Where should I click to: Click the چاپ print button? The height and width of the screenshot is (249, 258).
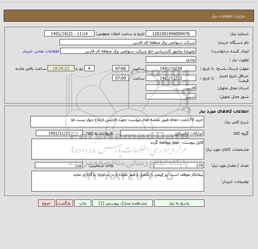(83, 203)
